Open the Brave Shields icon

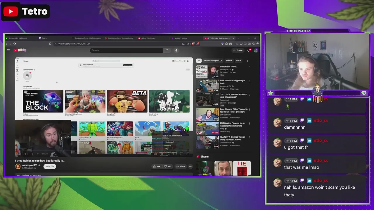[x=193, y=44]
